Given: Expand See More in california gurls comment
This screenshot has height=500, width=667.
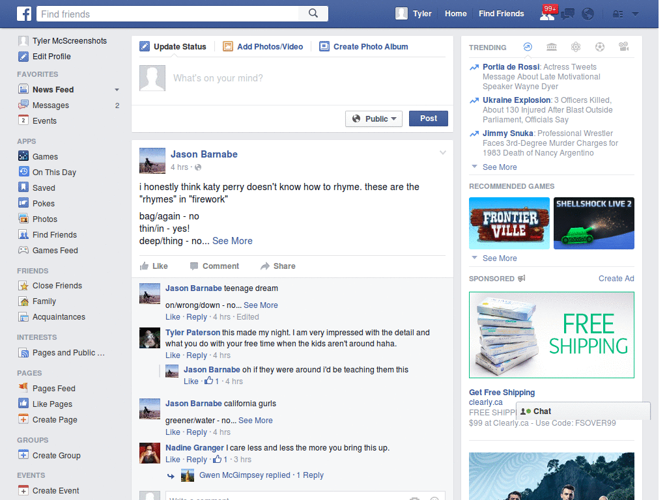Looking at the screenshot, I should point(255,420).
